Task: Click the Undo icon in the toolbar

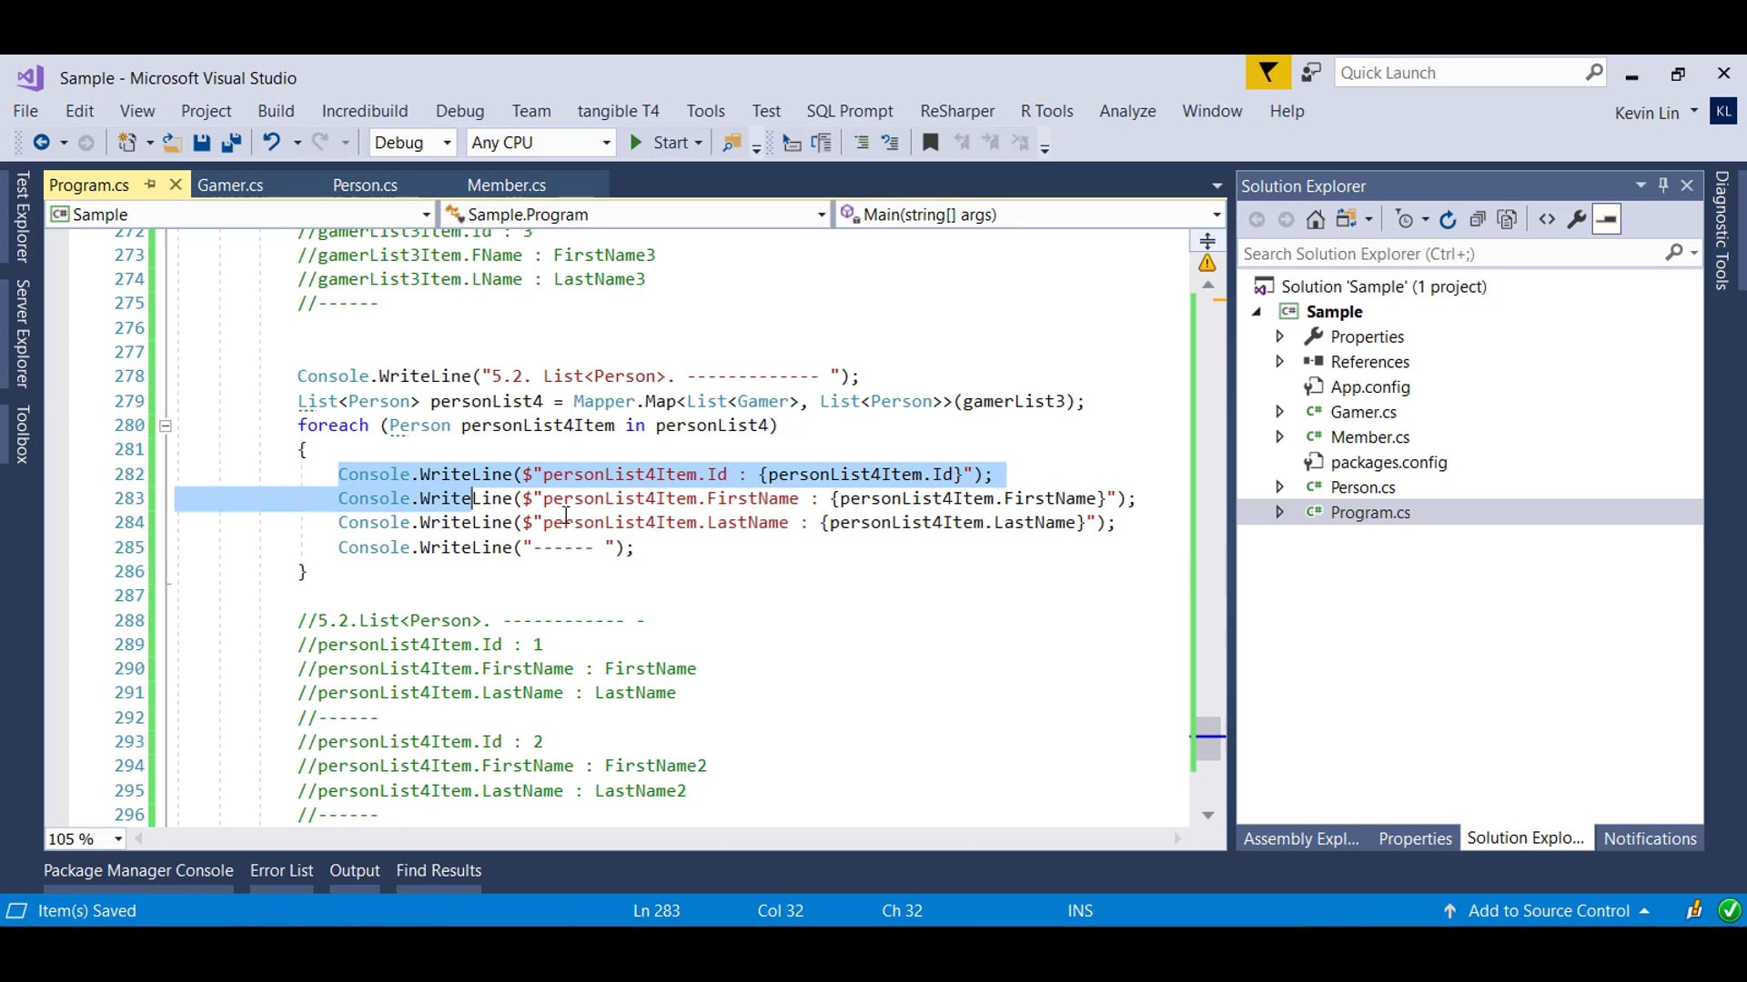Action: pos(271,143)
